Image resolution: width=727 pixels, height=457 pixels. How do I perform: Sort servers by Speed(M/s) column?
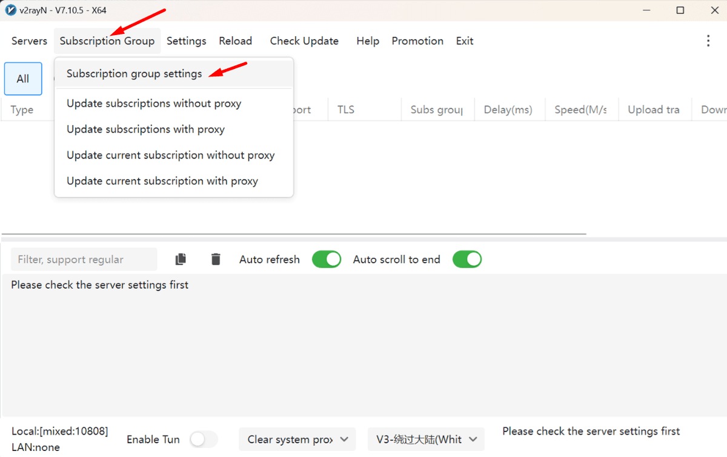tap(582, 110)
